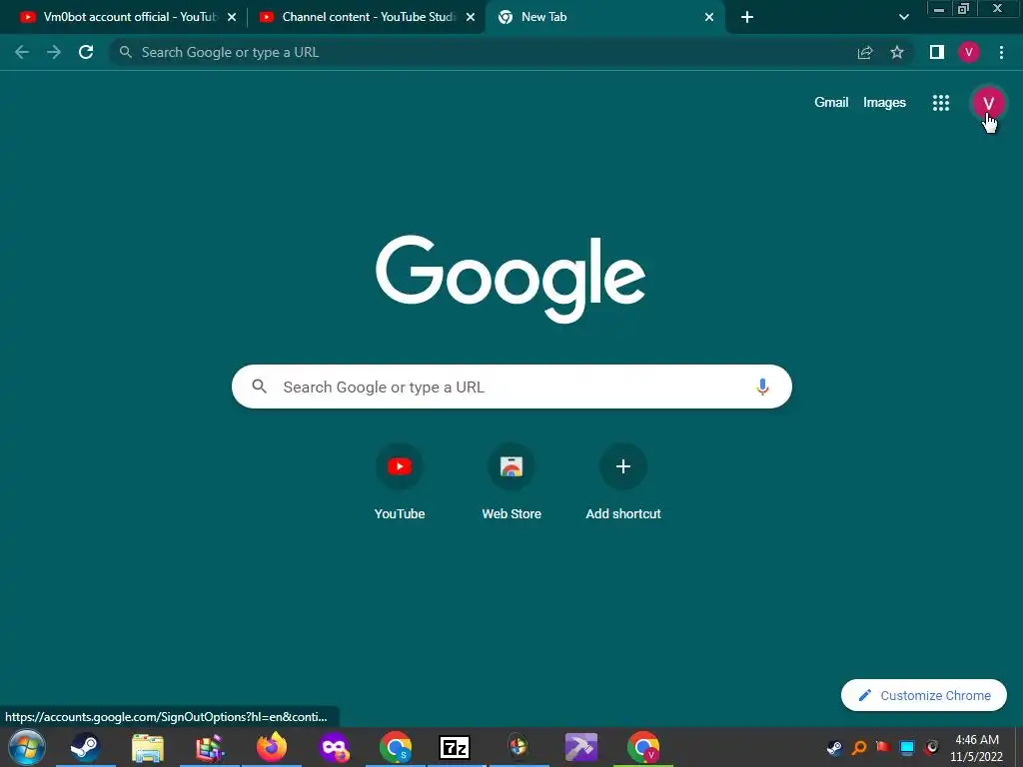1023x767 pixels.
Task: Open the Gmail link
Action: click(x=831, y=103)
